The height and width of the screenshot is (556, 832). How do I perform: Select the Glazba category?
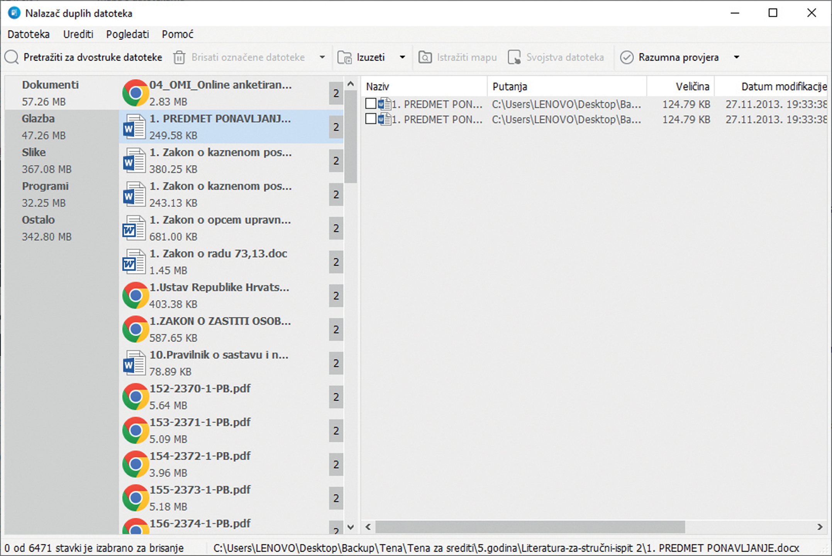[x=38, y=119]
